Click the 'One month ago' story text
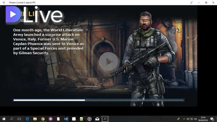Screen dimensions: 217x122 coord(48,41)
